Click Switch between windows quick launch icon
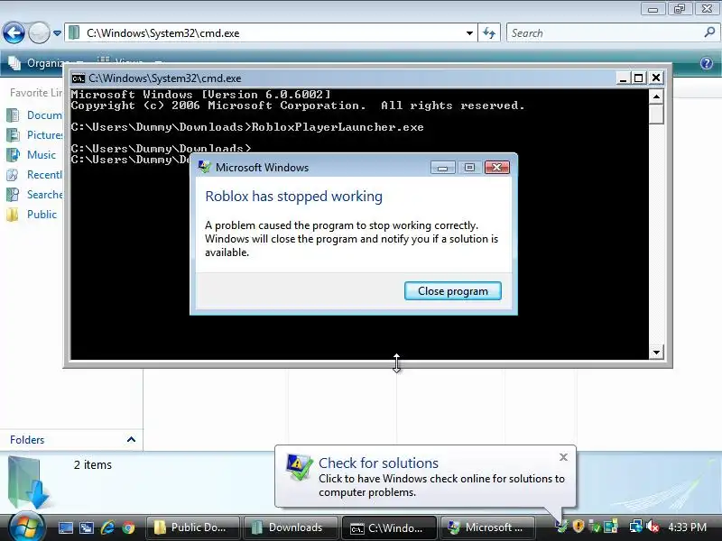 [87, 527]
